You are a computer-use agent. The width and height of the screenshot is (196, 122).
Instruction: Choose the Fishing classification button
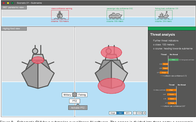click(x=82, y=95)
